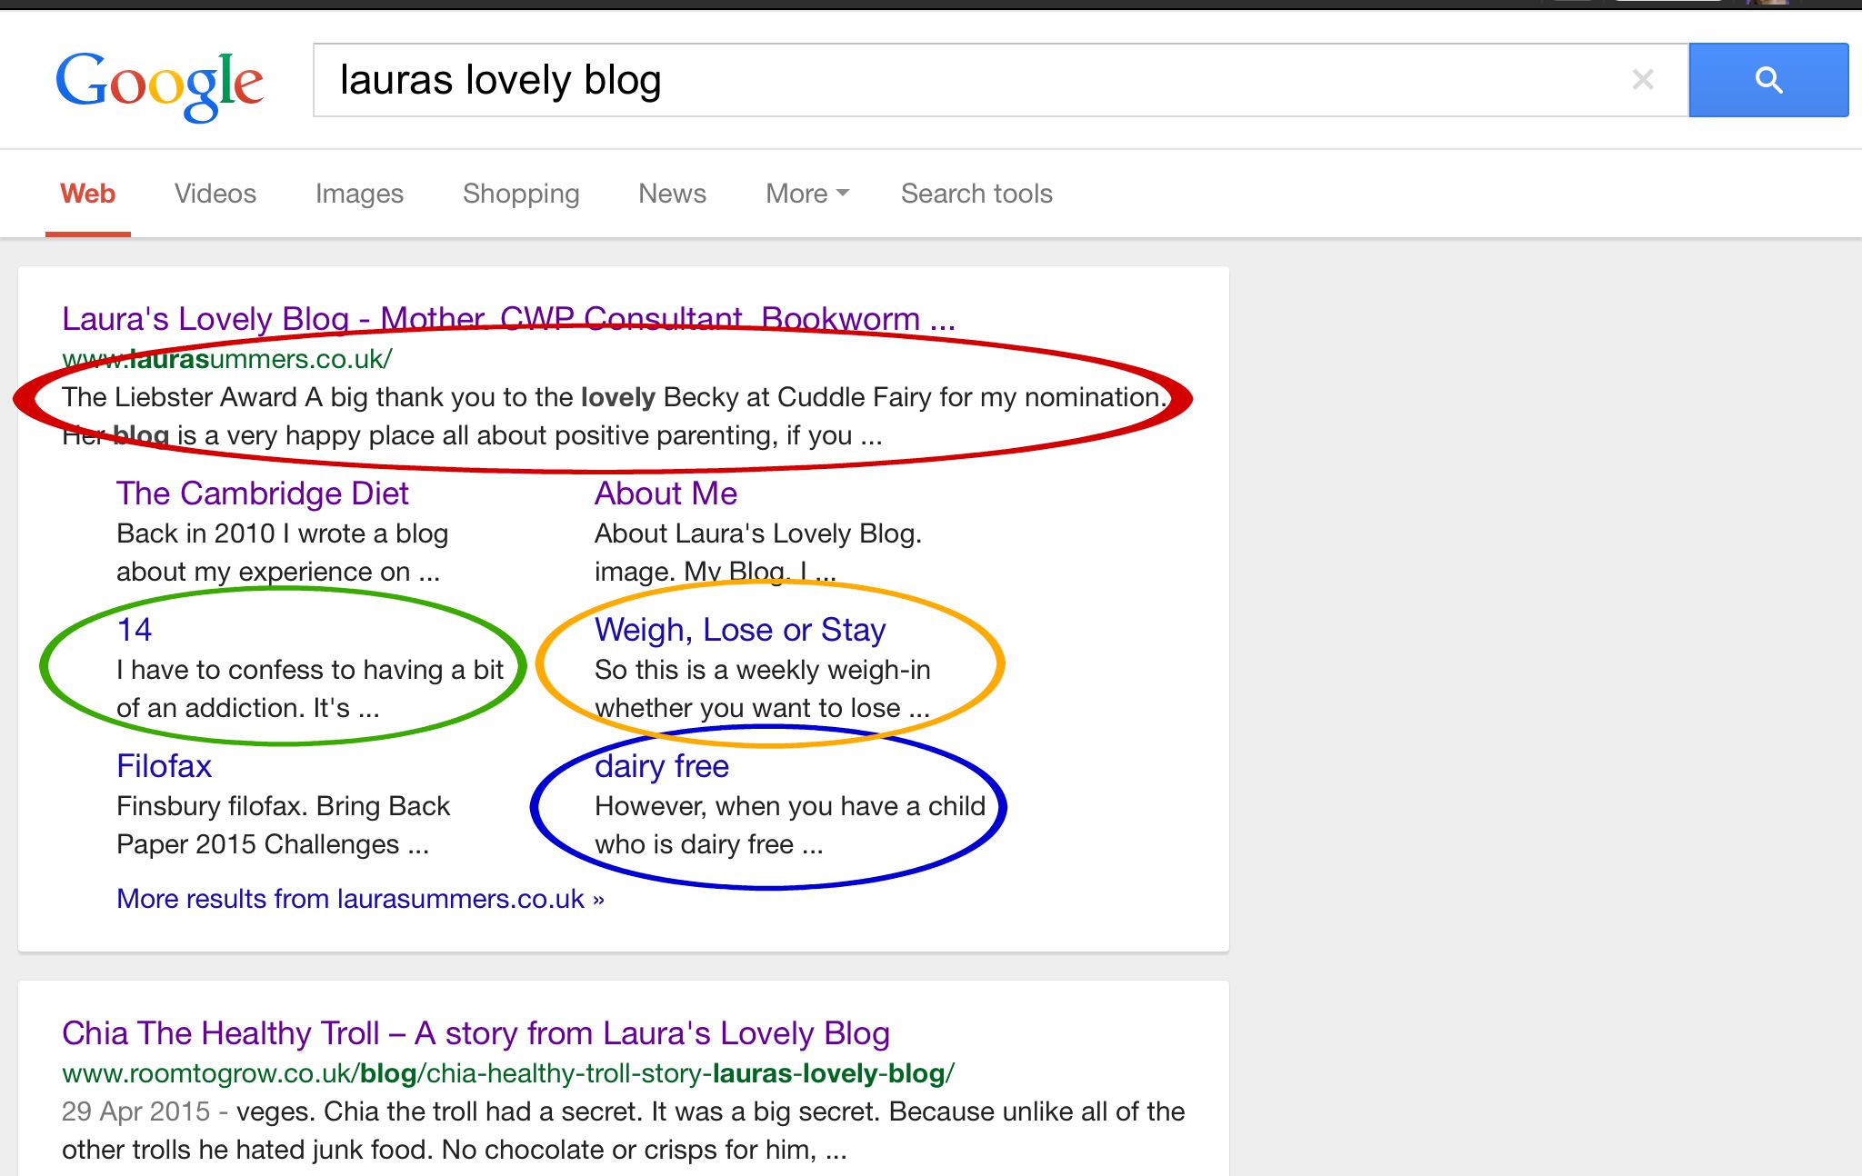The height and width of the screenshot is (1176, 1862).
Task: Open Search tools
Action: click(976, 194)
